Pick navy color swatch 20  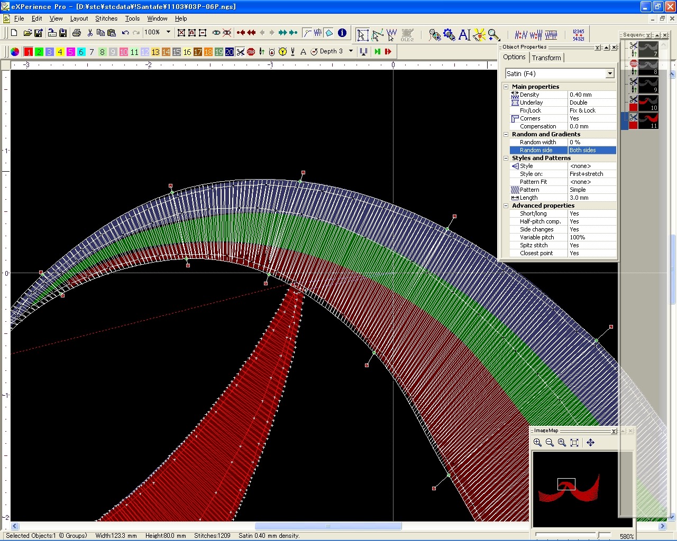pos(230,52)
